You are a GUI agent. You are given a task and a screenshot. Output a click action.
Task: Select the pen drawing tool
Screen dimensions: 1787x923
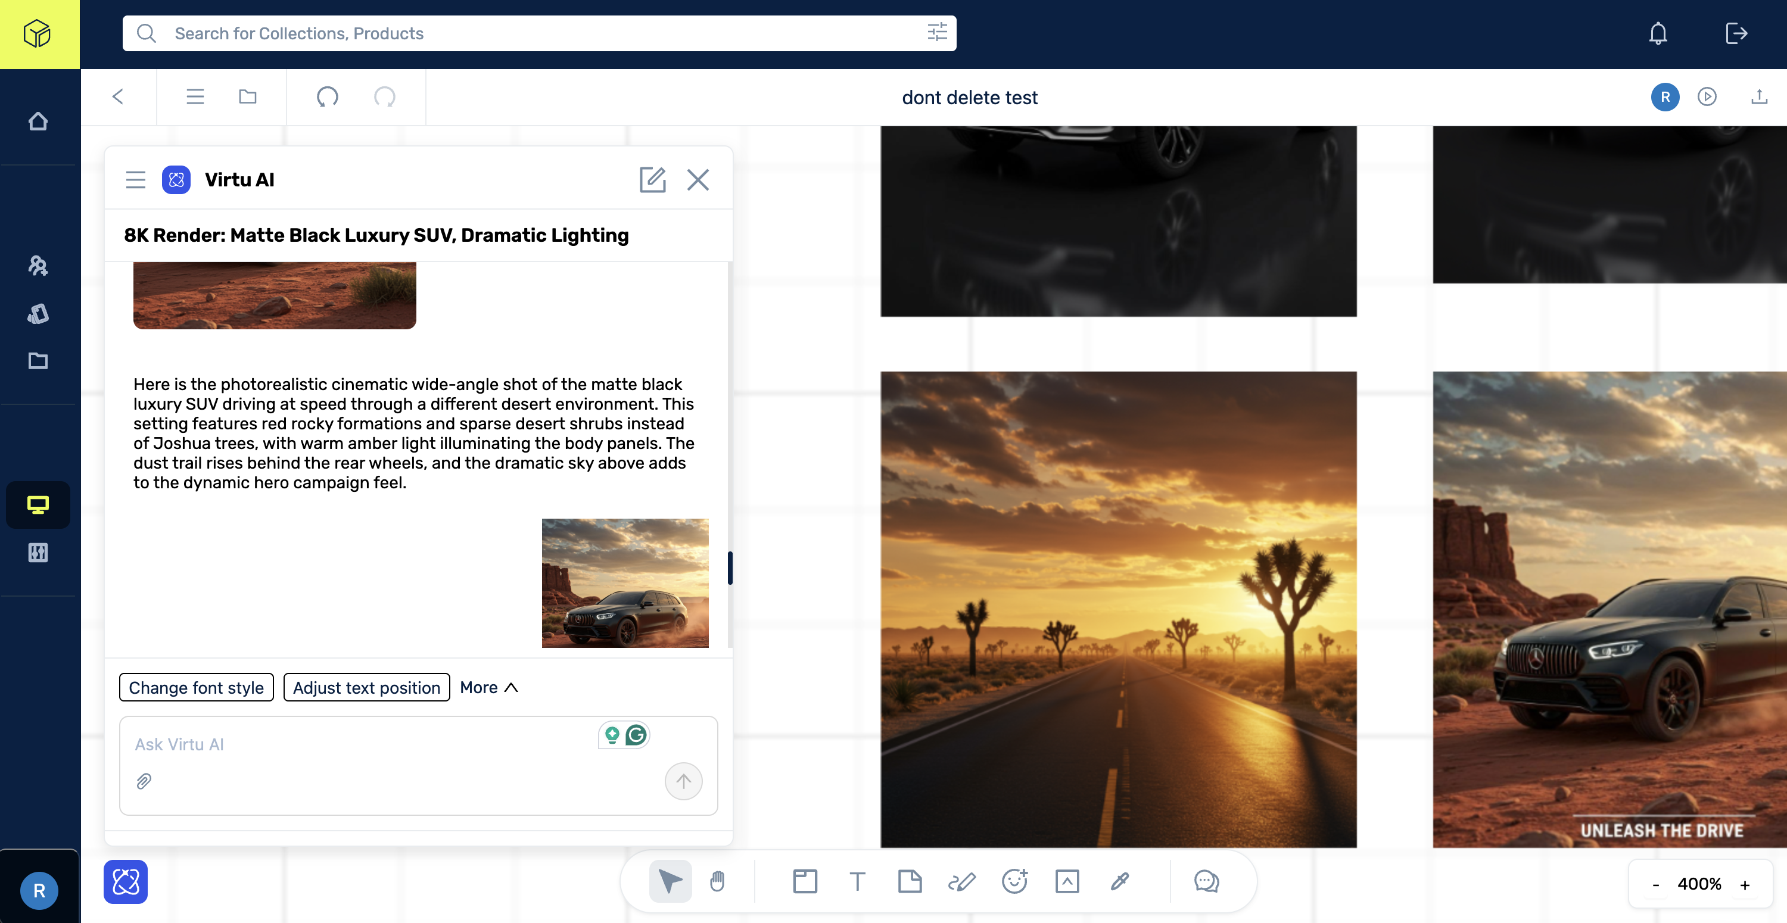[962, 881]
